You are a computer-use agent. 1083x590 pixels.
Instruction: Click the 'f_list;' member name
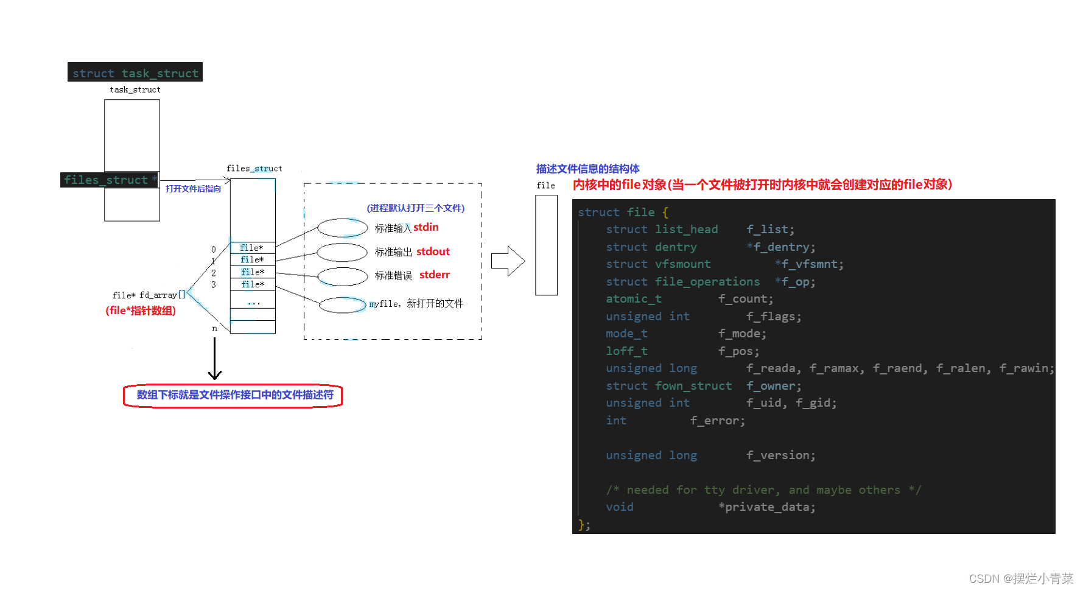point(771,230)
